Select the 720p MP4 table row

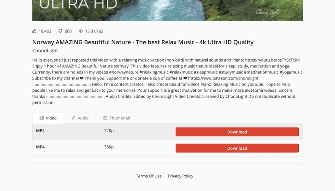click(x=167, y=132)
